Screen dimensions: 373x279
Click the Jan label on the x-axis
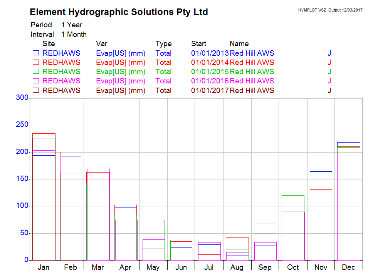(x=44, y=267)
